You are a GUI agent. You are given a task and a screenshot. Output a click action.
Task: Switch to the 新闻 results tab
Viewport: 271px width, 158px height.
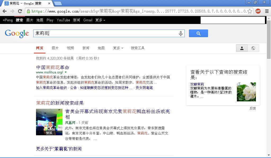[x=86, y=48]
